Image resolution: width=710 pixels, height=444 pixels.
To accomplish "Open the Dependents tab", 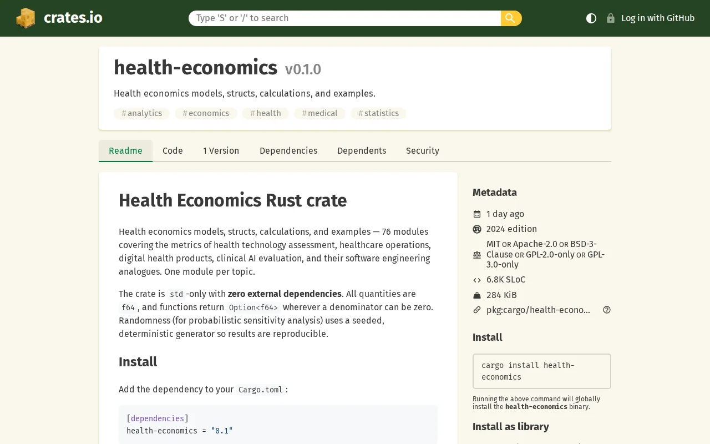I will [x=362, y=151].
